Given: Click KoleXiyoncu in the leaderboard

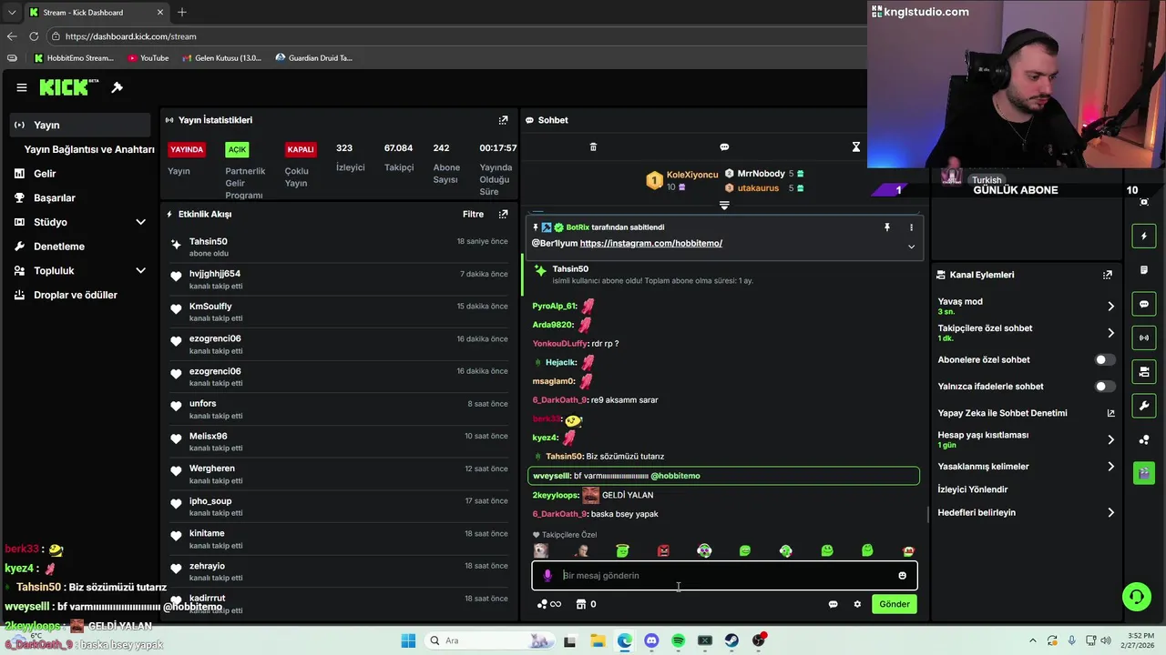Looking at the screenshot, I should (x=691, y=175).
